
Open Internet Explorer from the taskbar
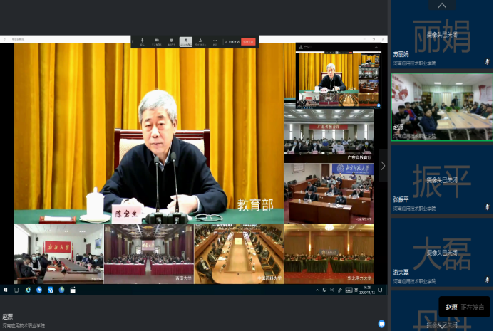click(x=29, y=290)
